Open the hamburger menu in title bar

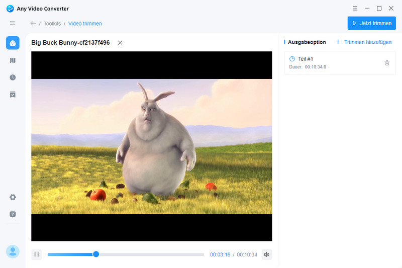point(355,8)
